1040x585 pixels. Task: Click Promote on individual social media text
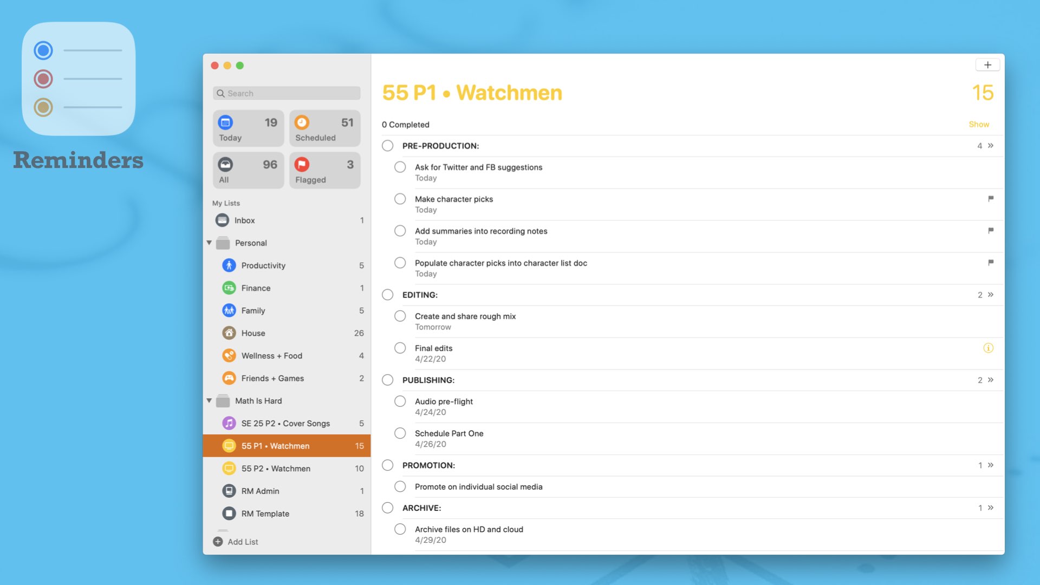pyautogui.click(x=479, y=487)
